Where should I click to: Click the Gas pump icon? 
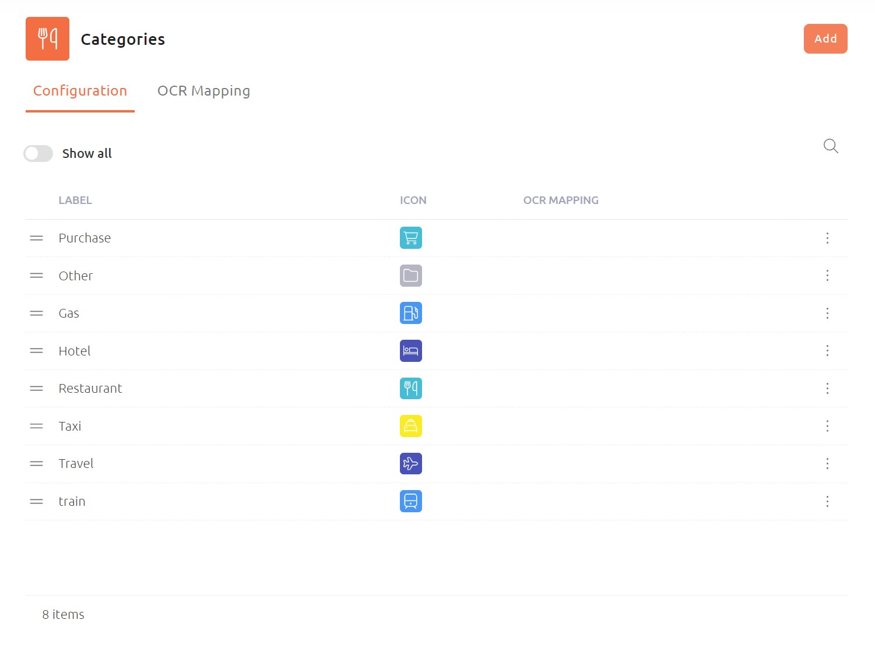[411, 313]
